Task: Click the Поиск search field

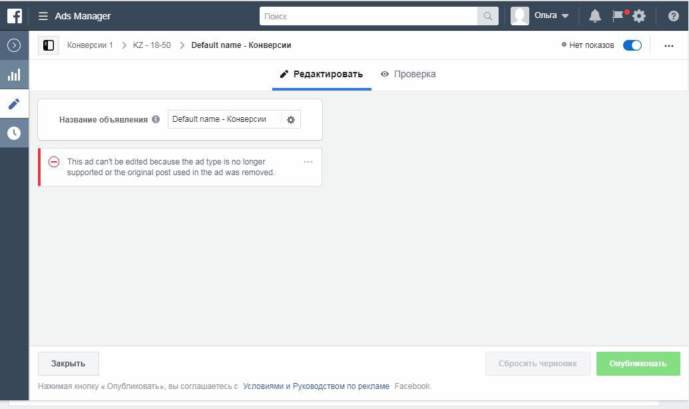Action: 368,16
